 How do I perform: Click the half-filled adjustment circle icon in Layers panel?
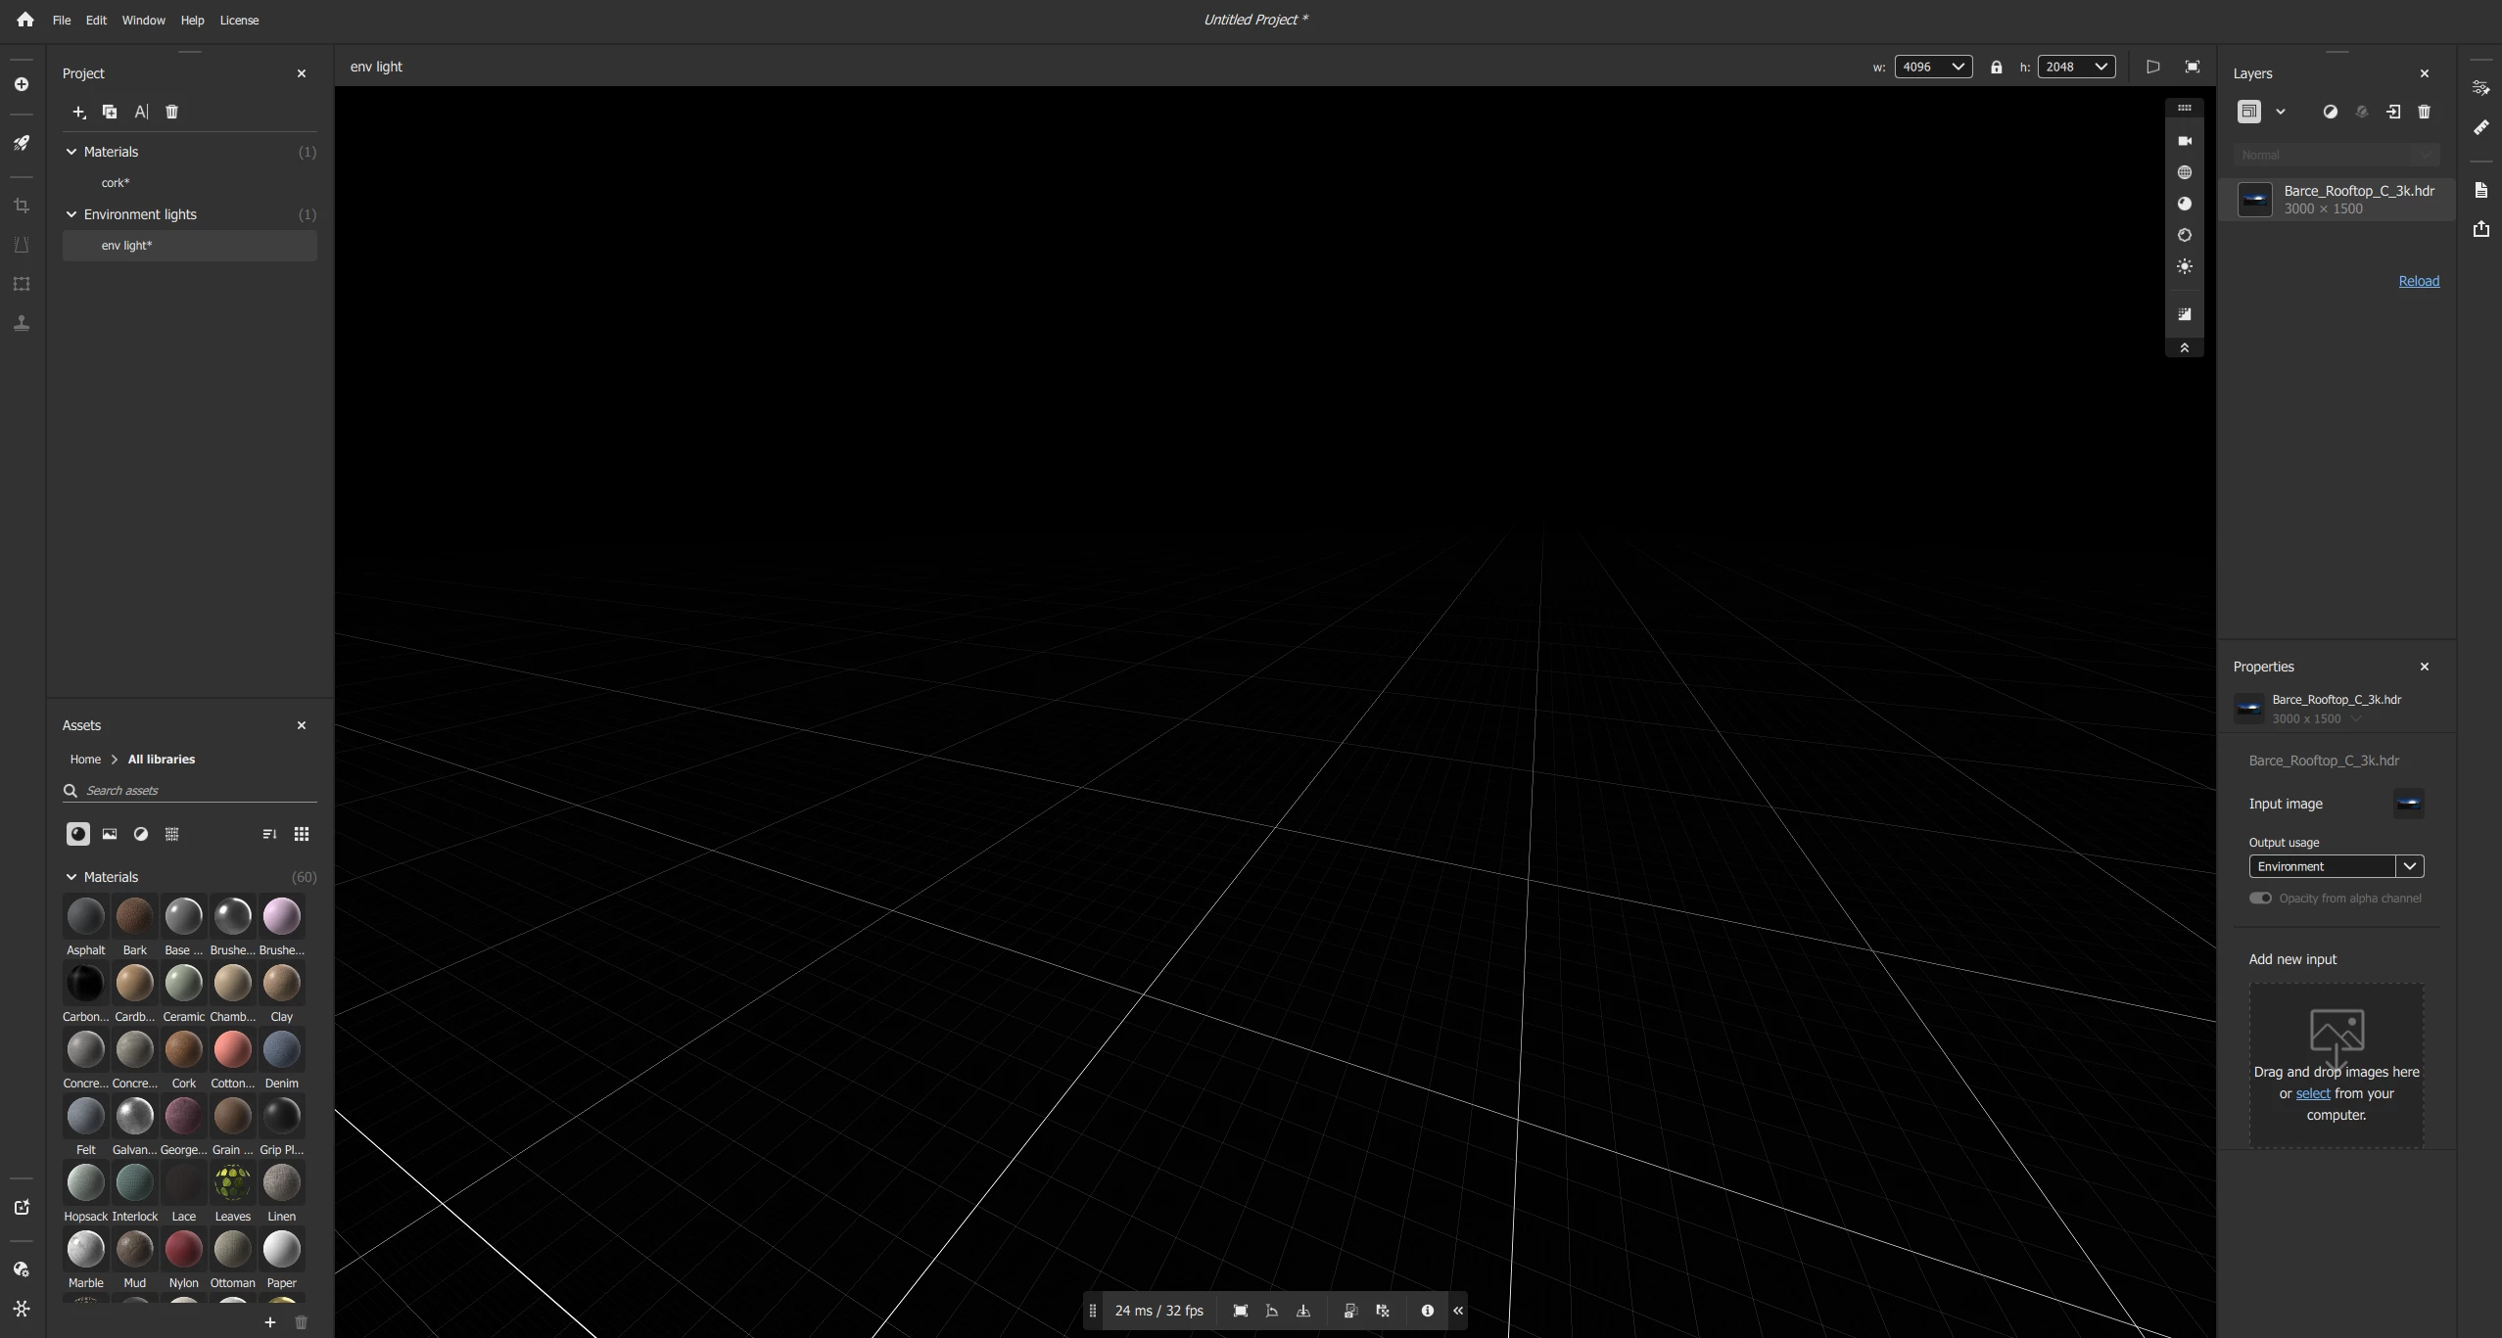2330,112
